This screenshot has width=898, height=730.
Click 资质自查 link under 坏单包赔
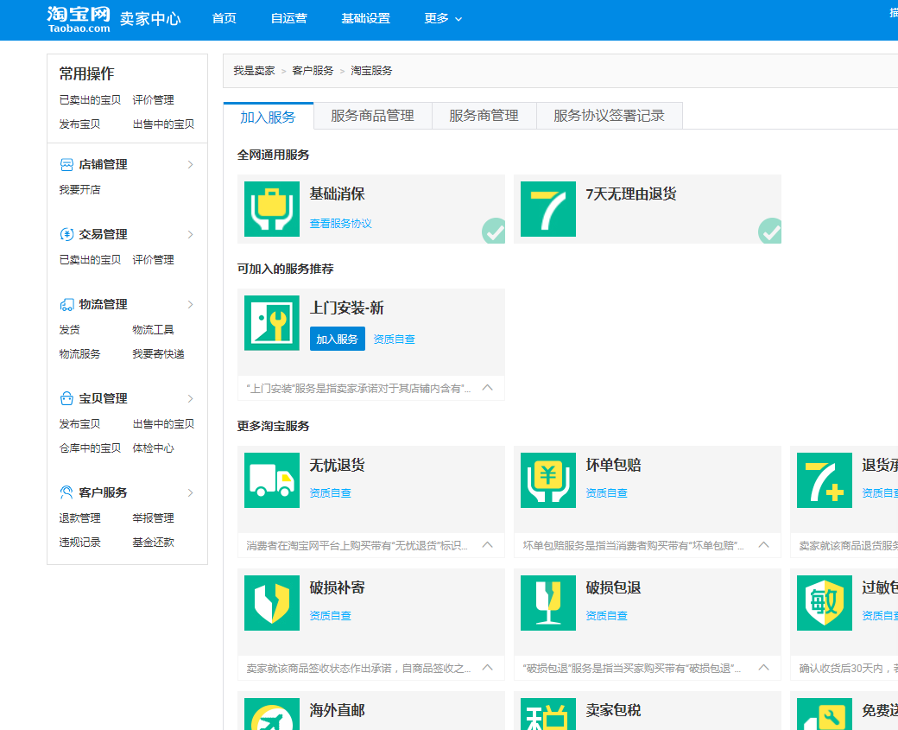(606, 492)
